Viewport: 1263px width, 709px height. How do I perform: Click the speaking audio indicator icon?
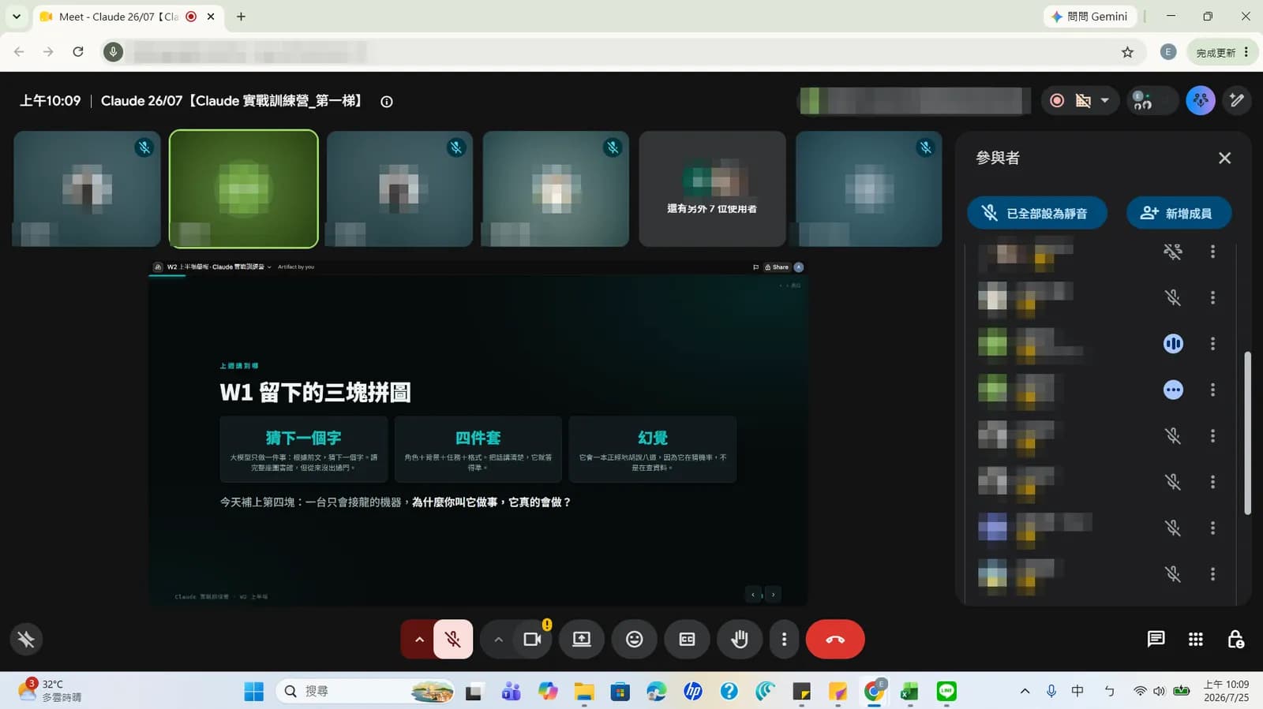click(1173, 344)
